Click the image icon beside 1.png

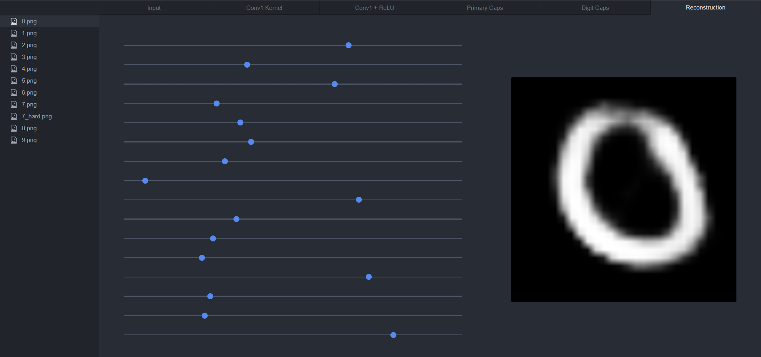[x=14, y=33]
